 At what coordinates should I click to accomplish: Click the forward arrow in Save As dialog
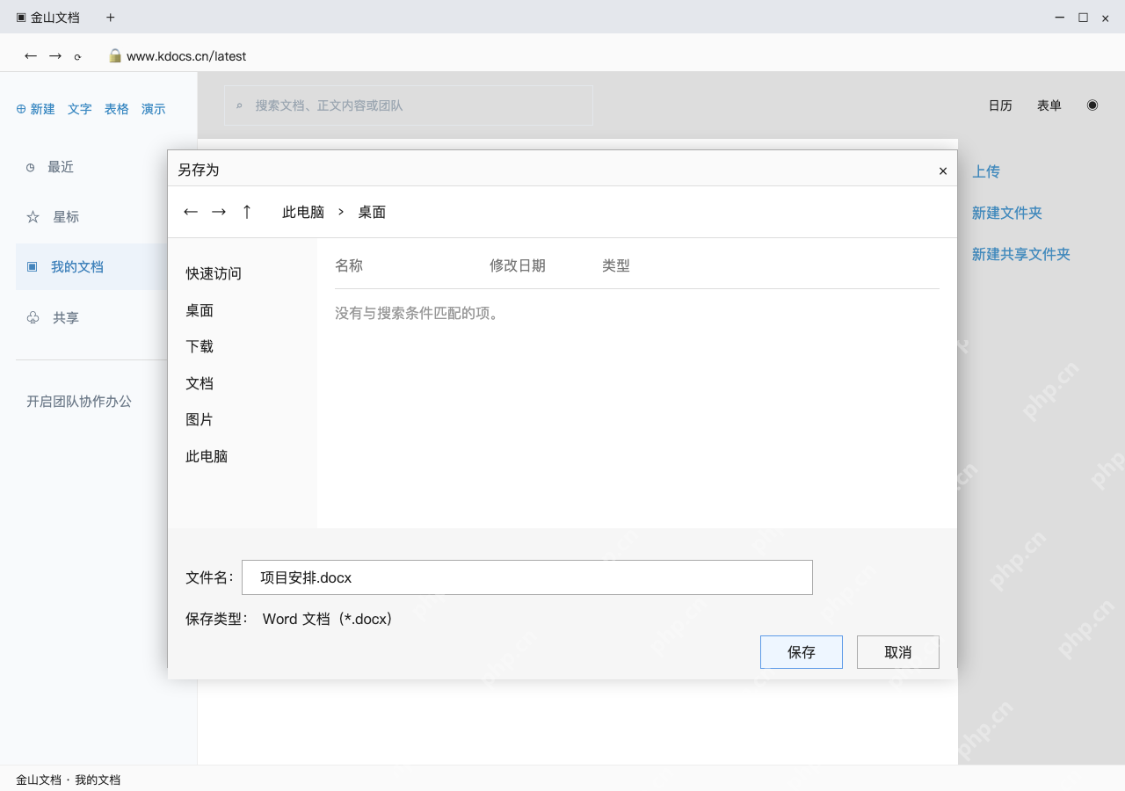219,212
